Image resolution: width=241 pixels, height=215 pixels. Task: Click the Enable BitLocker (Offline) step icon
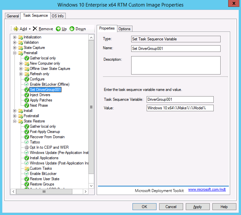click(x=27, y=84)
